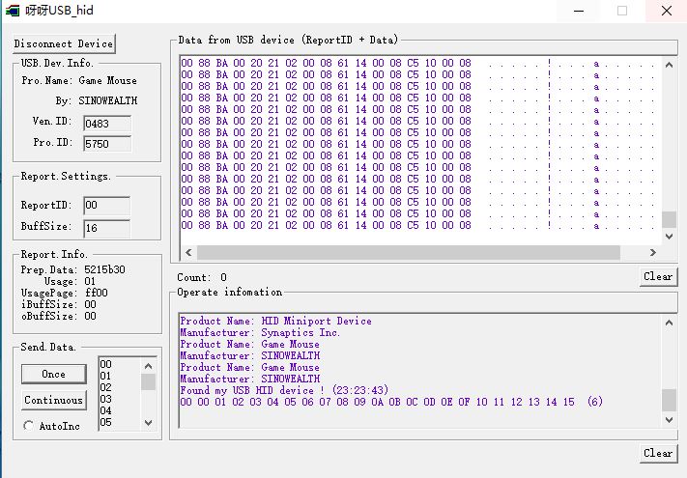The width and height of the screenshot is (687, 478).
Task: Click send list scroll up arrow
Action: pyautogui.click(x=148, y=366)
